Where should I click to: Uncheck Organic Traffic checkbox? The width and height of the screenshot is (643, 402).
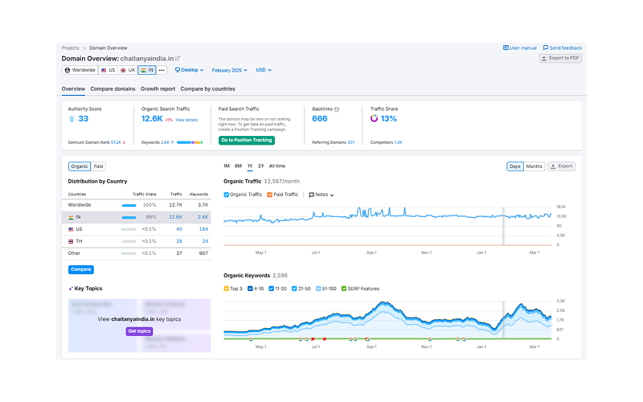click(x=227, y=195)
